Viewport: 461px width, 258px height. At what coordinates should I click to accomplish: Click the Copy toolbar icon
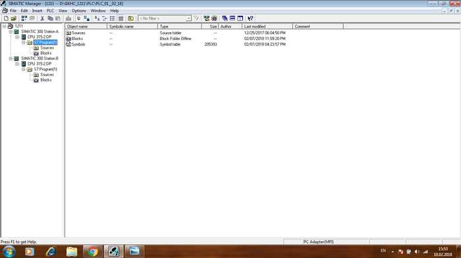(x=50, y=18)
